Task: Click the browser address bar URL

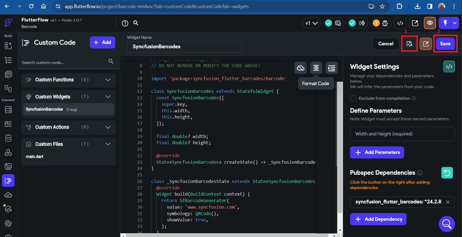Action: pos(157,6)
